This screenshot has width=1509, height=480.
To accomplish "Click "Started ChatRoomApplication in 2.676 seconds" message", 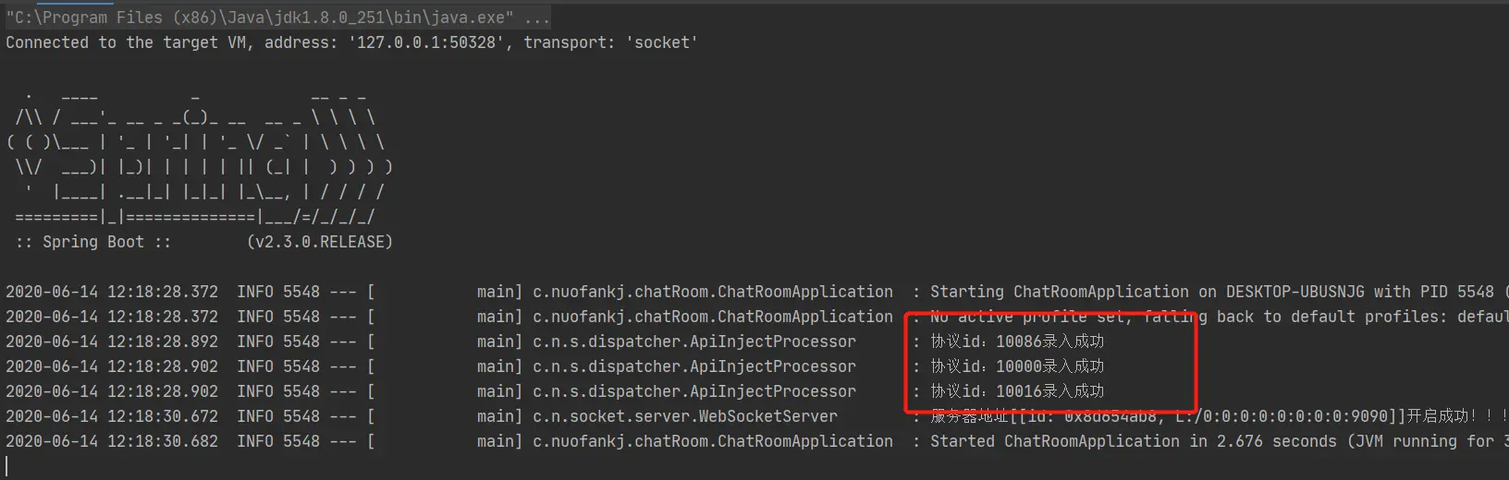I will coord(1133,441).
